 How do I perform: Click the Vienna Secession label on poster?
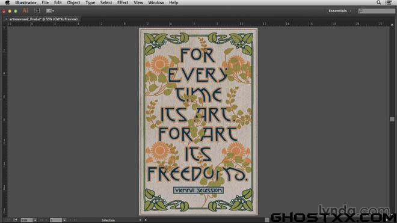(198, 190)
